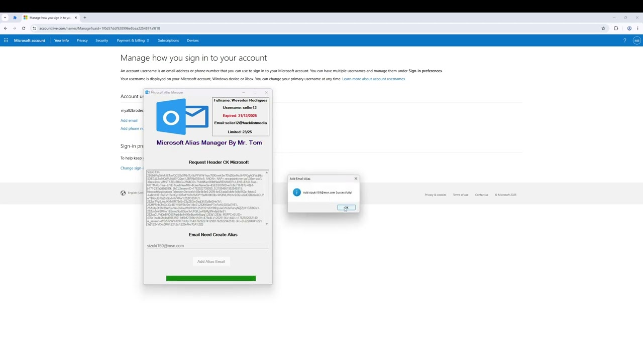Viewport: 643px width, 361px height.
Task: Click the Add Alias Email button
Action: (x=211, y=261)
